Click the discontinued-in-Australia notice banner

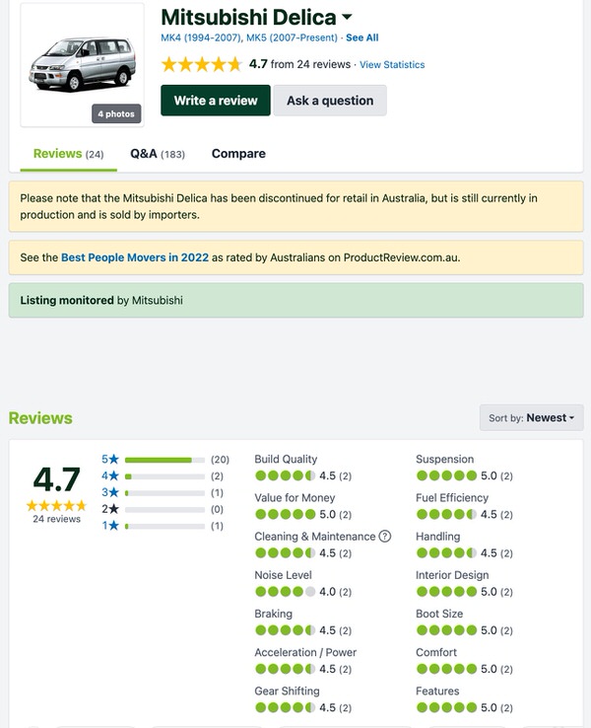tap(296, 206)
